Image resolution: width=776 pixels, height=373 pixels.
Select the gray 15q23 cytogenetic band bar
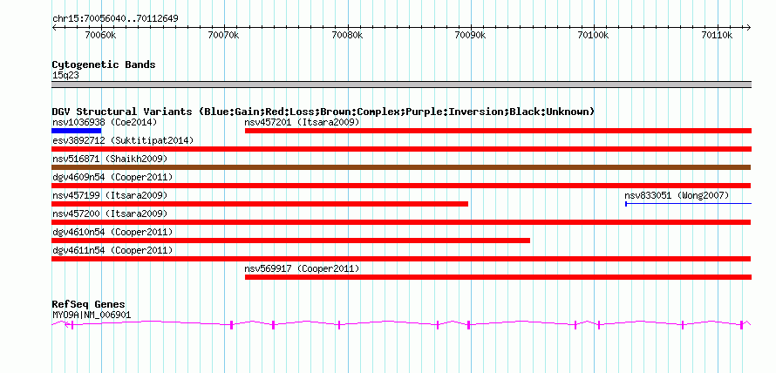(x=401, y=85)
